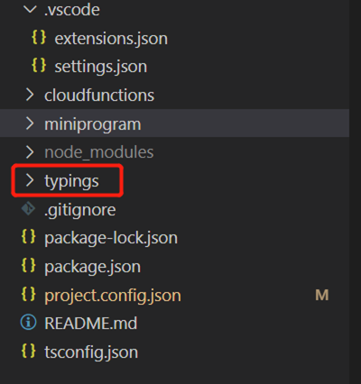Expand the cloudfunctions folder arrow
This screenshot has height=384, width=361.
(30, 95)
